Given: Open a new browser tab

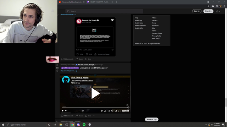Looking at the screenshot, I should [x=117, y=2].
